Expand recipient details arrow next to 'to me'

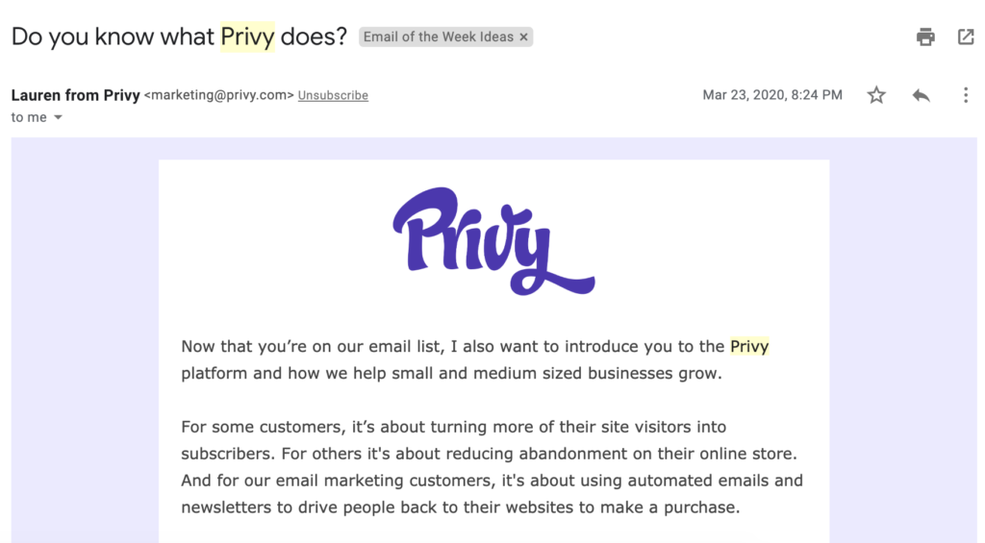tap(58, 117)
